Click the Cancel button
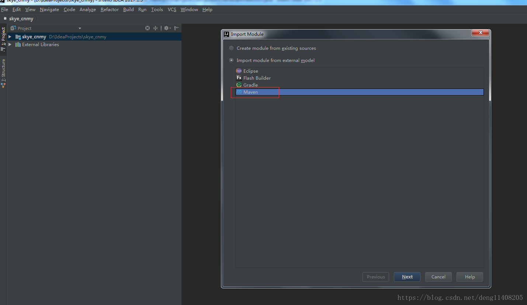 click(x=438, y=277)
